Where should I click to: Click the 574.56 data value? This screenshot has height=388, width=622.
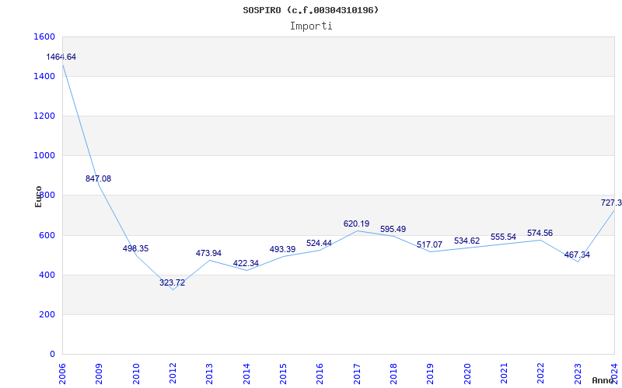pyautogui.click(x=540, y=234)
